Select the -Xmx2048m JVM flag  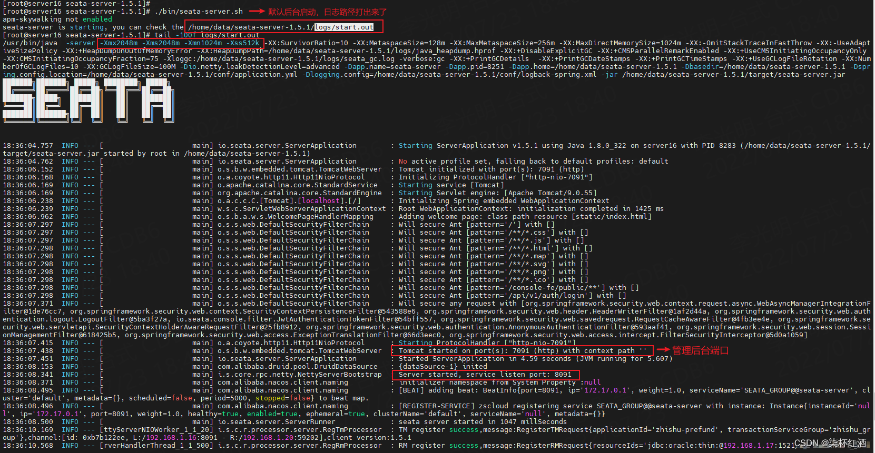tap(119, 43)
